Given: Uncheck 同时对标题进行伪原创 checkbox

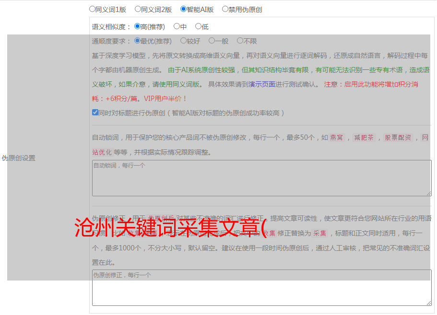Looking at the screenshot, I should pos(95,113).
